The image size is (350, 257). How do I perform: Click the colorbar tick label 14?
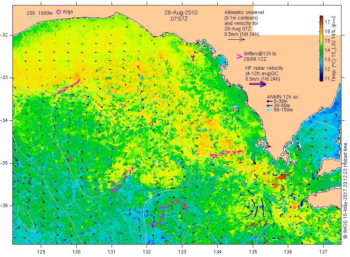(x=327, y=50)
